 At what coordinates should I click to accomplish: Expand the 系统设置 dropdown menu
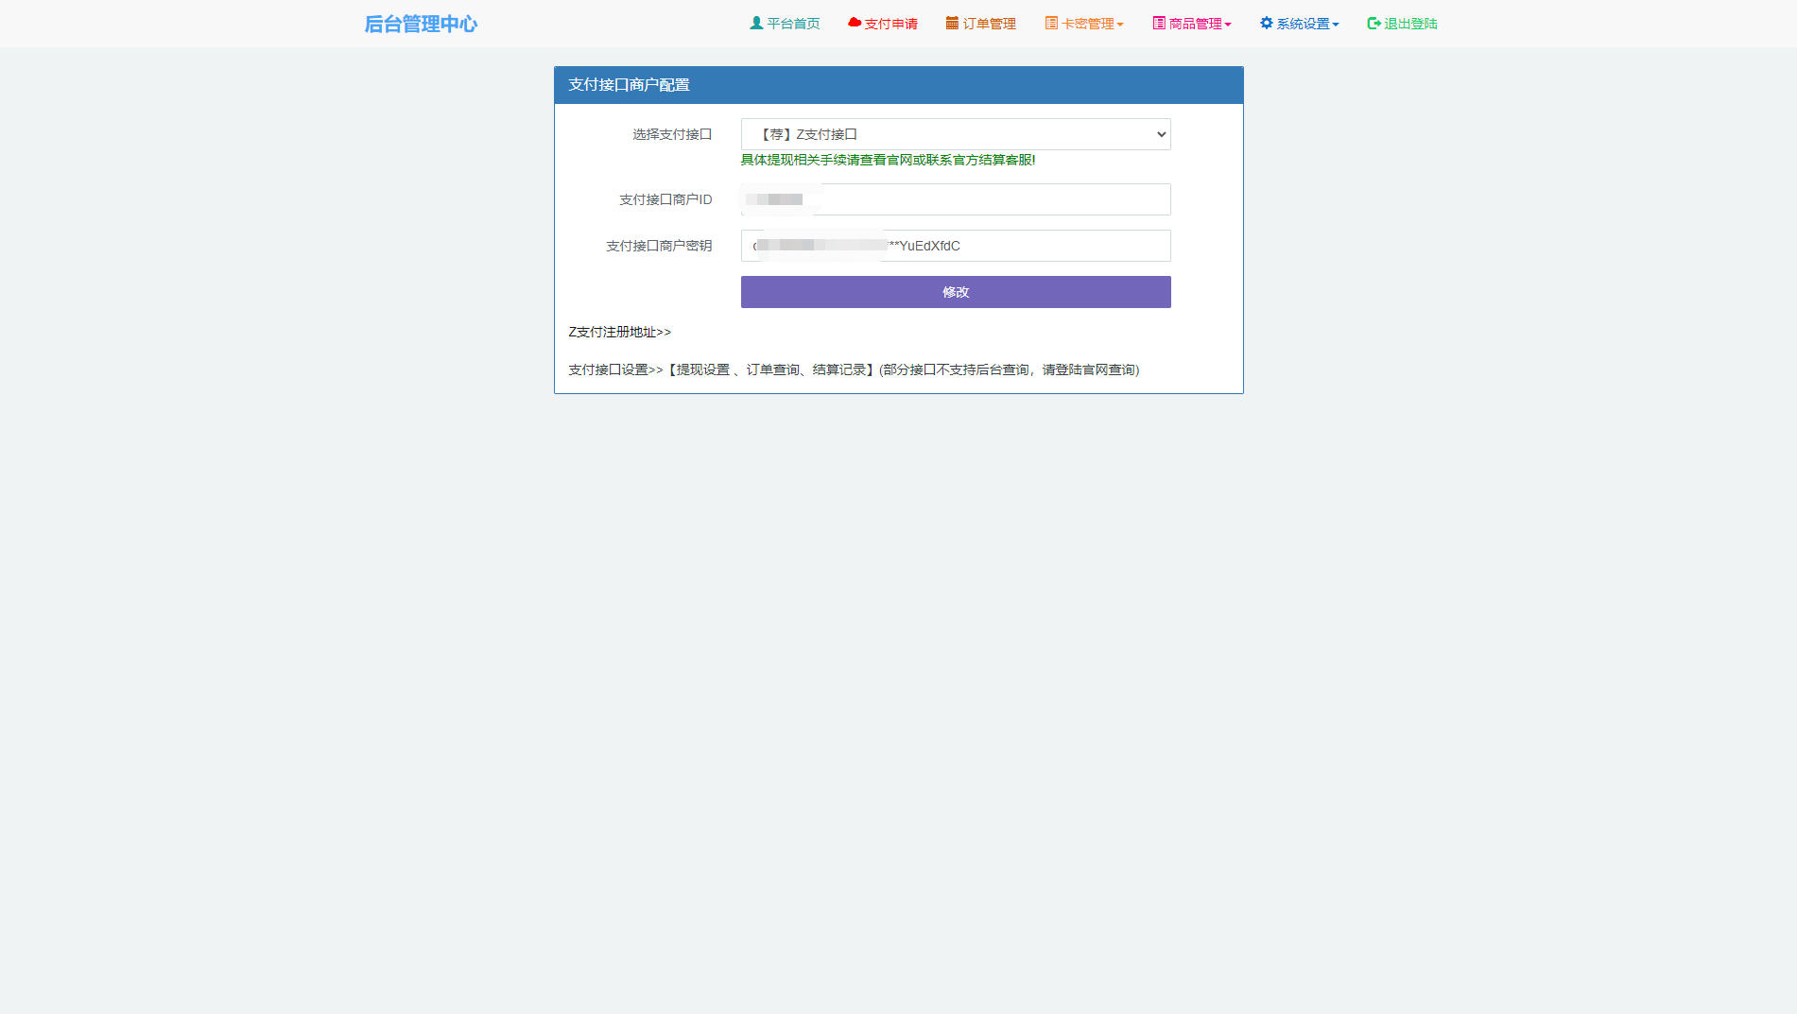[x=1300, y=23]
